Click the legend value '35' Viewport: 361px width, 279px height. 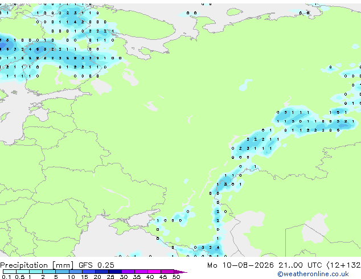pyautogui.click(x=137, y=277)
